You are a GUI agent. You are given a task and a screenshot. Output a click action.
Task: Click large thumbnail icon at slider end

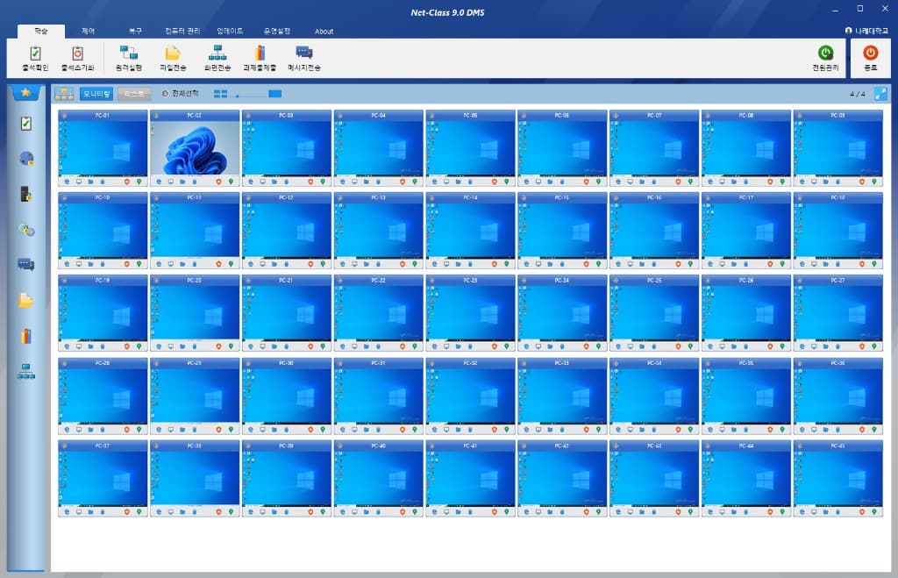tap(274, 94)
